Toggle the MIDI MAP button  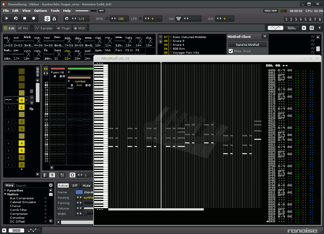271,11
